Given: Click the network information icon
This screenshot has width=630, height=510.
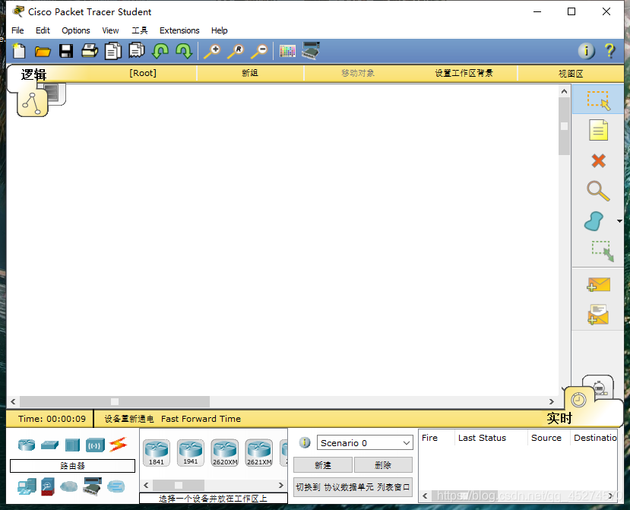Looking at the screenshot, I should (586, 51).
